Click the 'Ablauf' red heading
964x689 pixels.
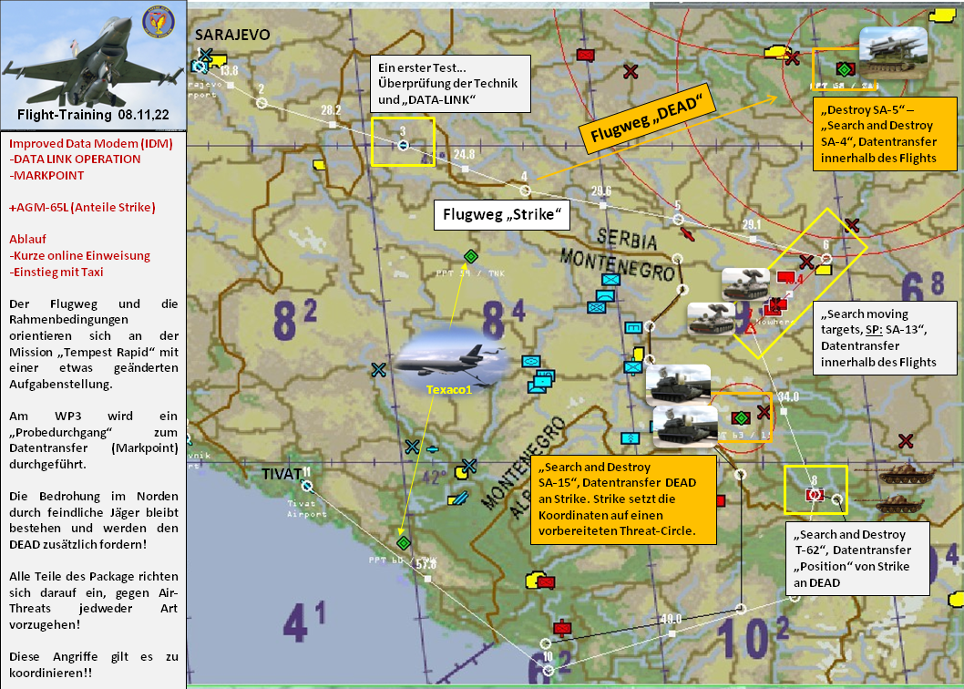coord(27,240)
